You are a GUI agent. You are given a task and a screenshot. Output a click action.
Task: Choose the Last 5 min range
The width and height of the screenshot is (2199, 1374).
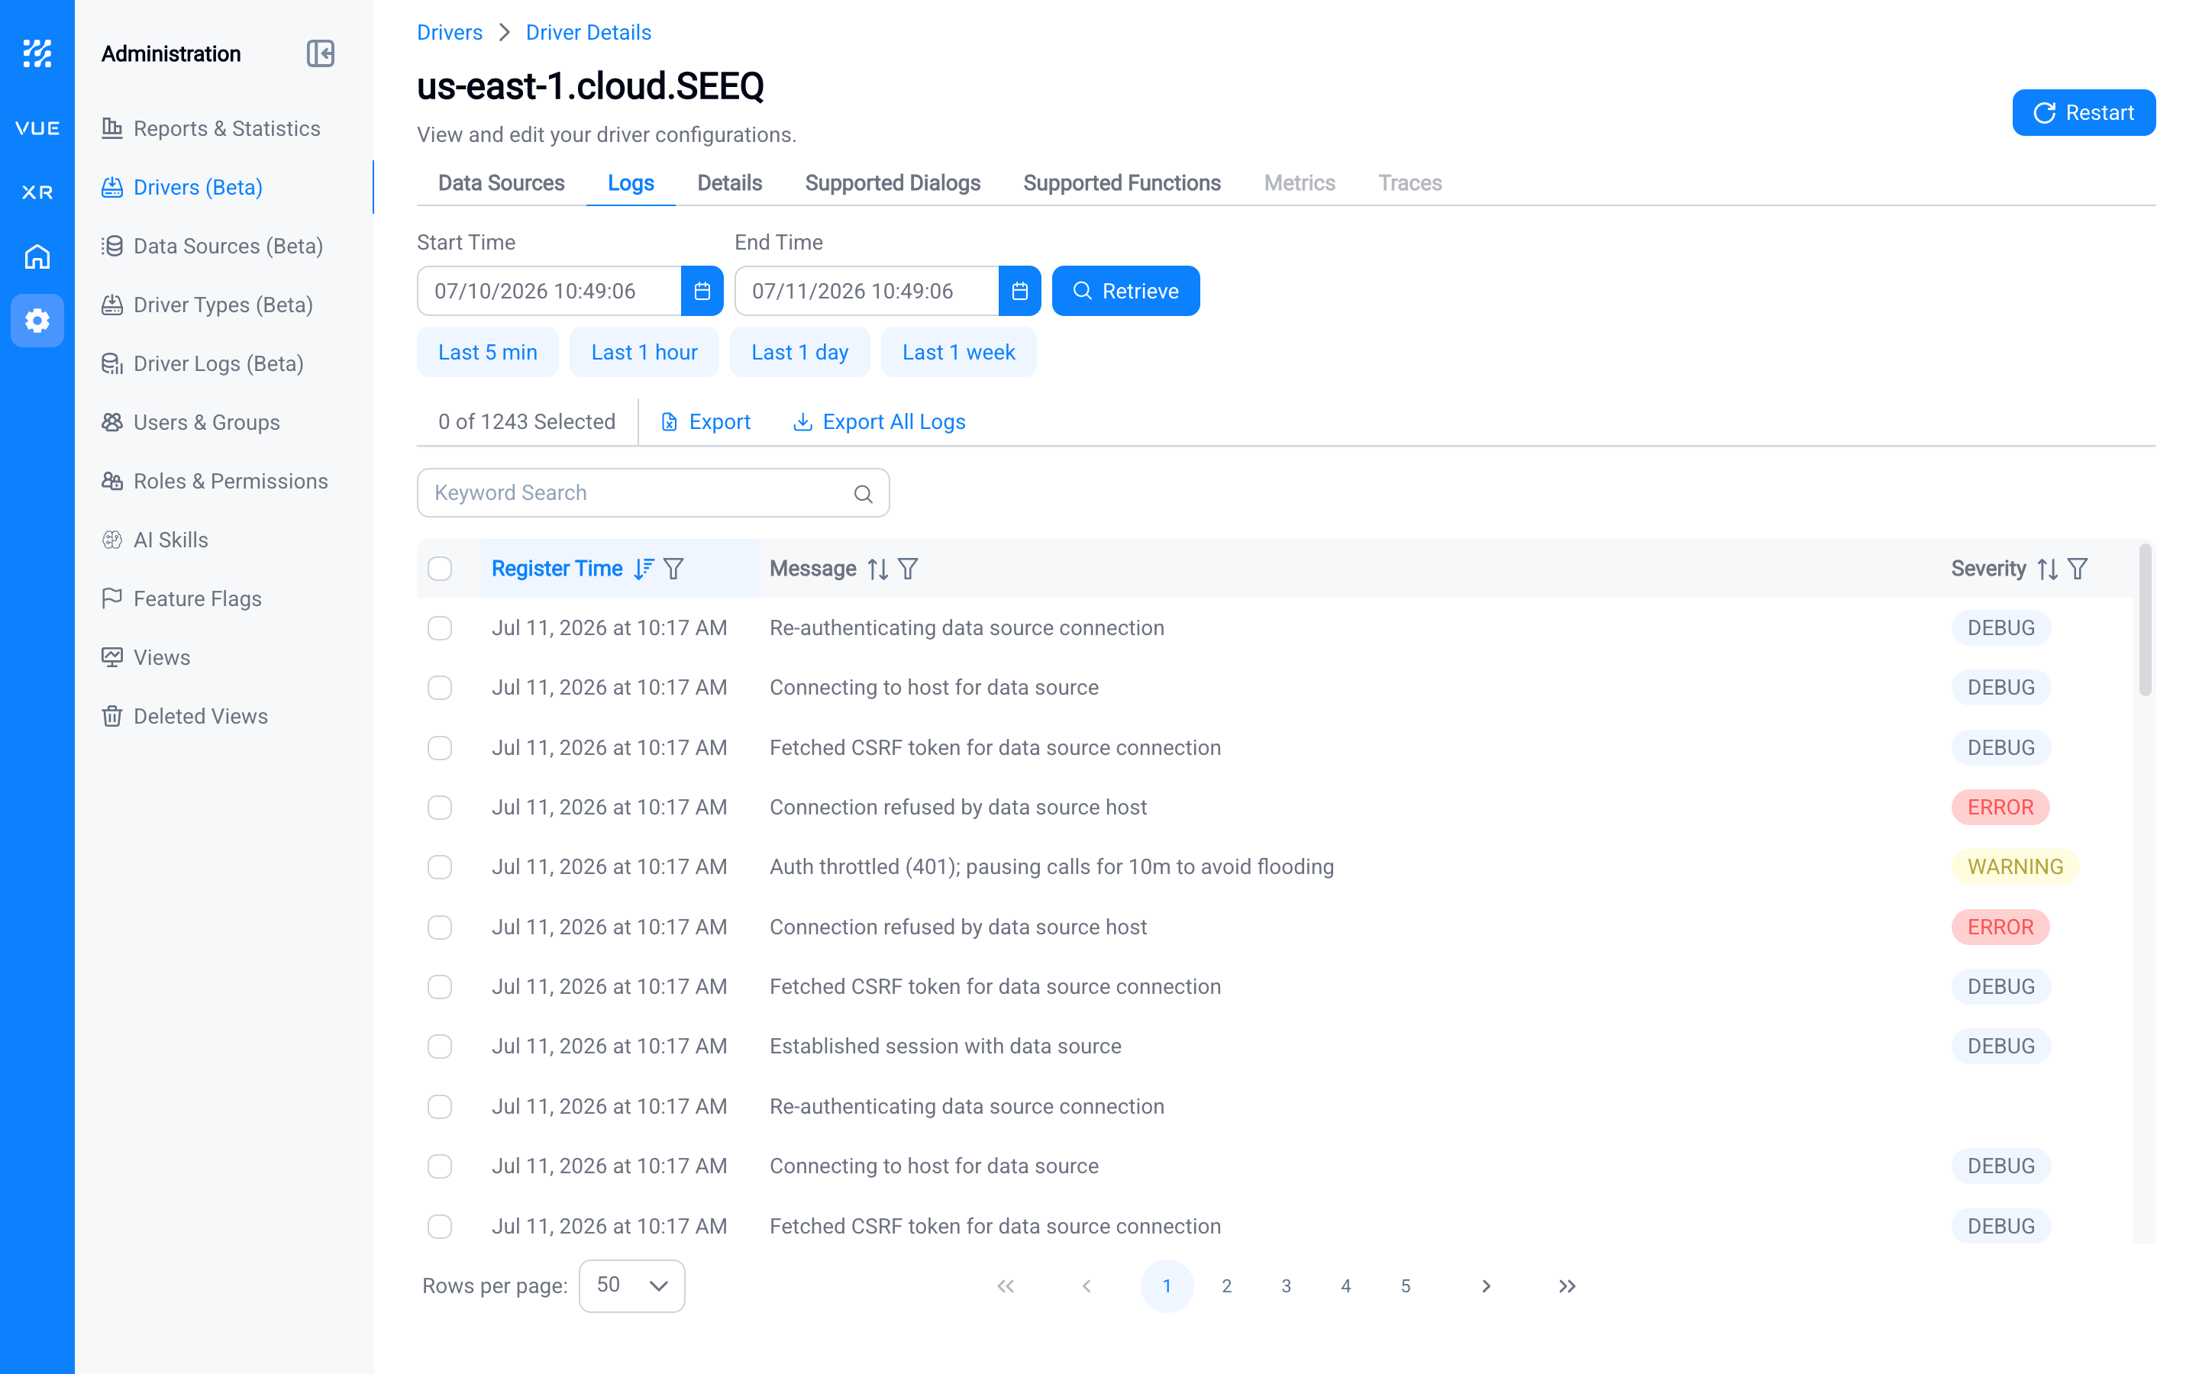coord(488,353)
